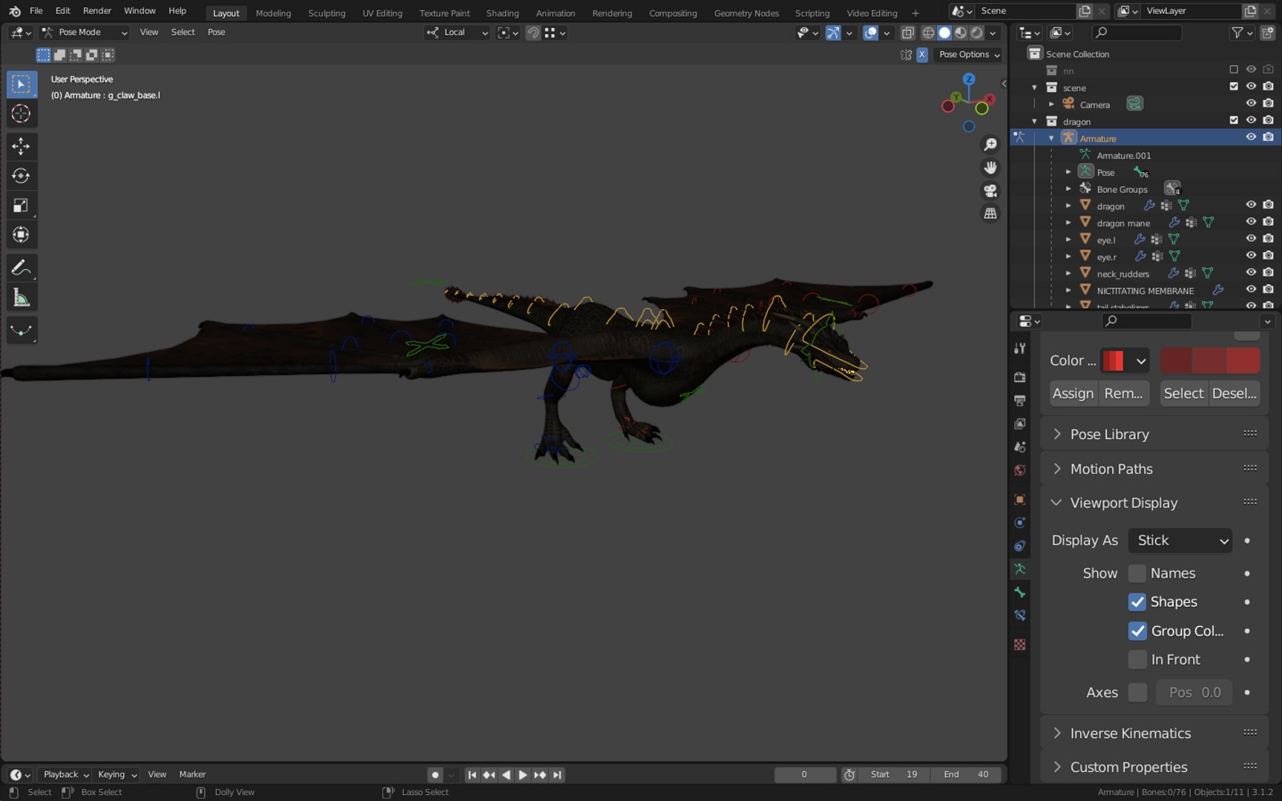Switch perspective/orthographic grid icon
1282x801 pixels.
(990, 214)
